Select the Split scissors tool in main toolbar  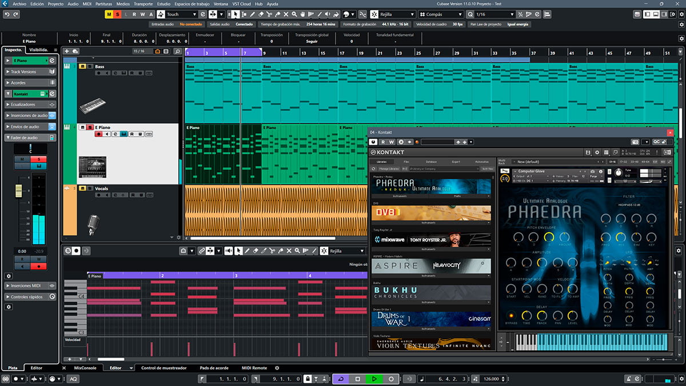pyautogui.click(x=270, y=14)
